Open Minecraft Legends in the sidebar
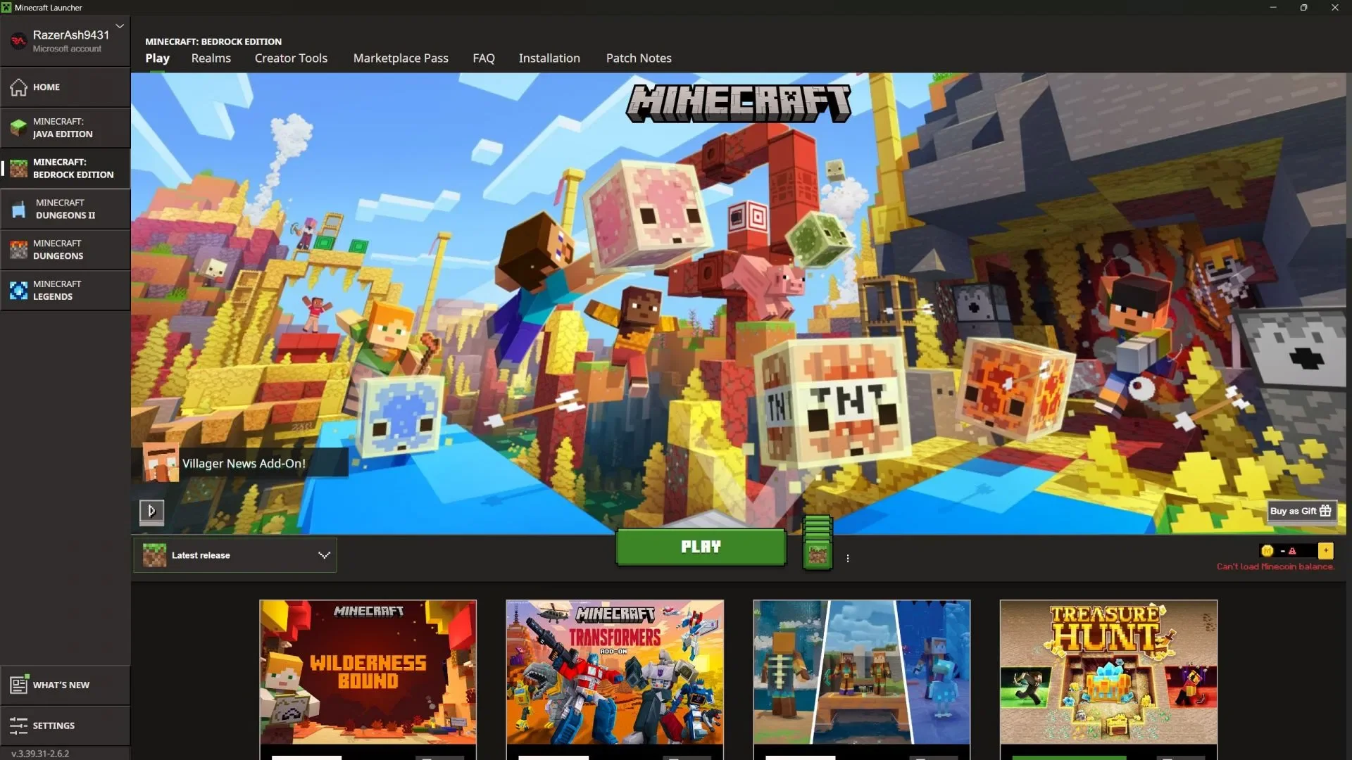 65,291
